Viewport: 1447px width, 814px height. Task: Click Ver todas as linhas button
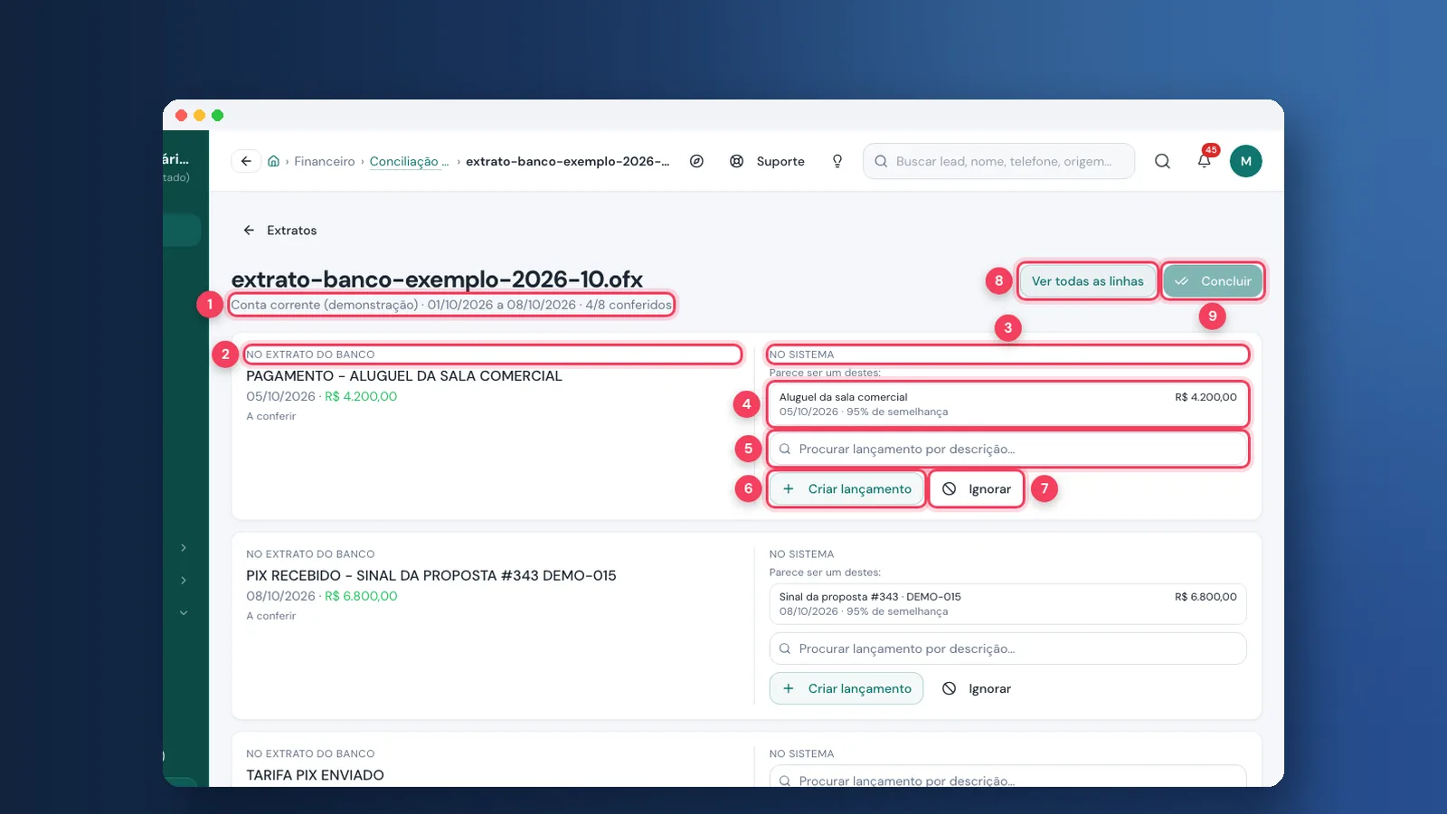point(1087,281)
